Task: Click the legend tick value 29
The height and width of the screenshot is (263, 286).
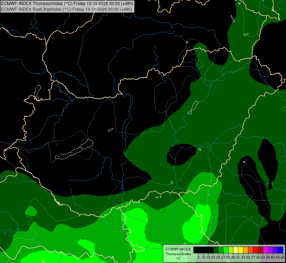Action: [x=228, y=257]
